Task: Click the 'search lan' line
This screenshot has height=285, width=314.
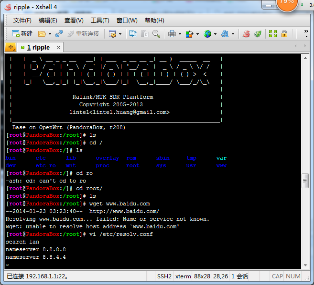Action: (22, 242)
